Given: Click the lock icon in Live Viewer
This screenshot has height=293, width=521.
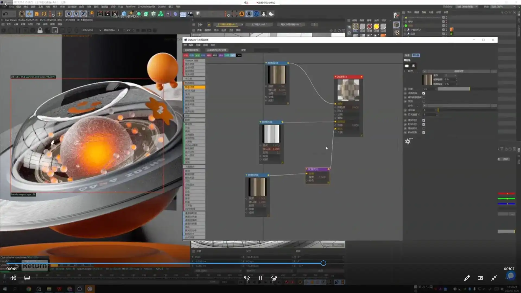Looking at the screenshot, I should tap(40, 30).
